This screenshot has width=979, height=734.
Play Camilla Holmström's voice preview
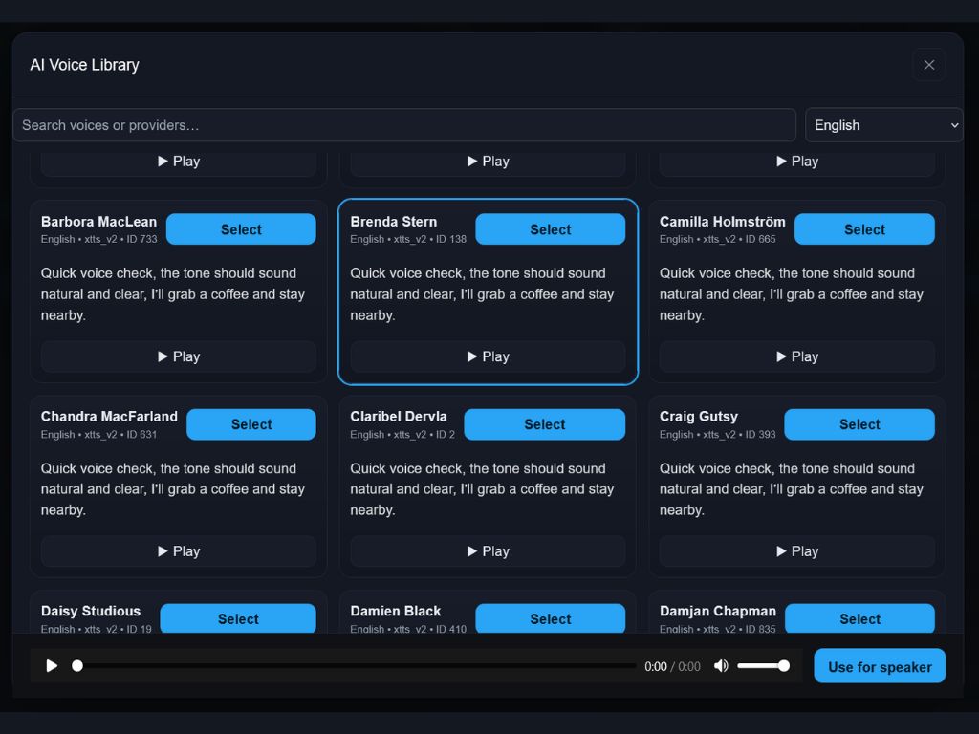[796, 356]
